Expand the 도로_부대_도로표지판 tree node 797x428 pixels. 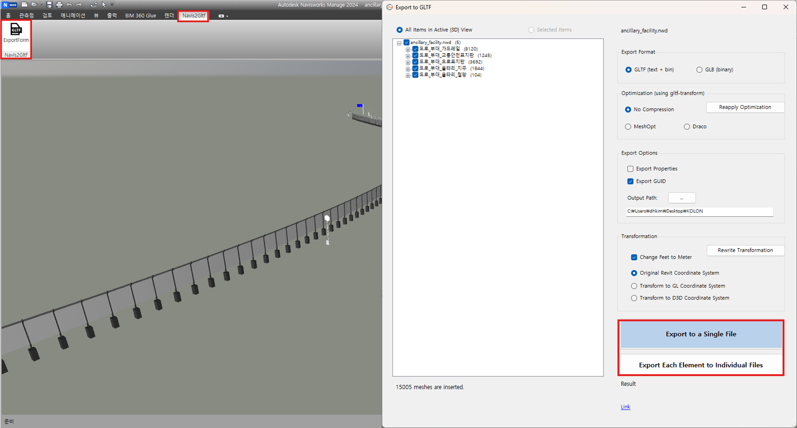pos(408,63)
